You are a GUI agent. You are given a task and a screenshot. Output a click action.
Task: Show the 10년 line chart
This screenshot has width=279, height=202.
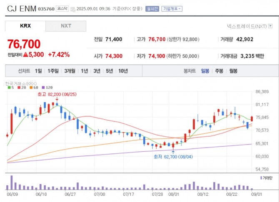tap(123, 71)
